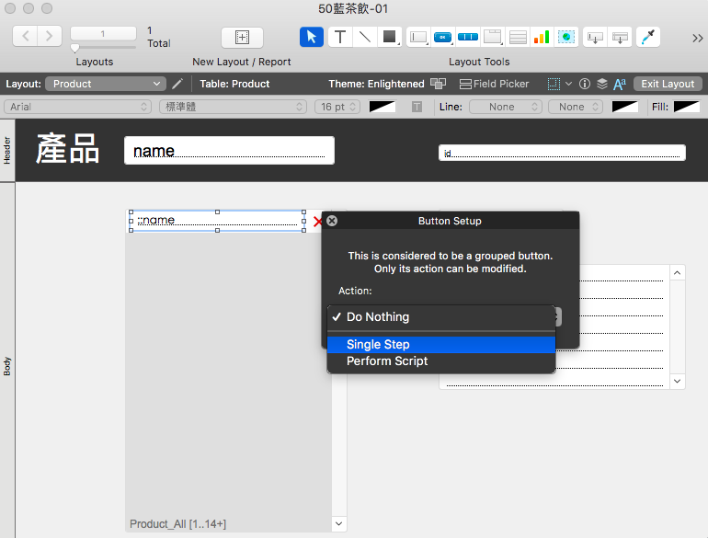
Task: Open the layers objects panel icon
Action: click(x=602, y=84)
